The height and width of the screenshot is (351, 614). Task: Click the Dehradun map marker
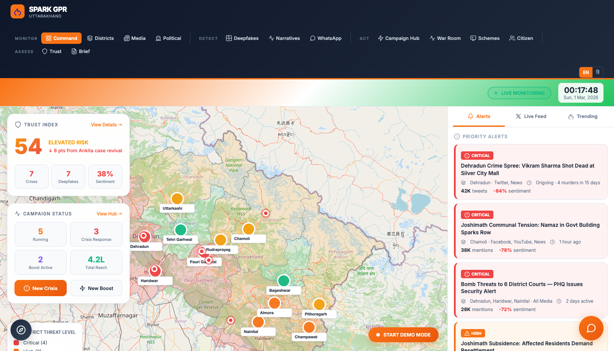(x=145, y=237)
